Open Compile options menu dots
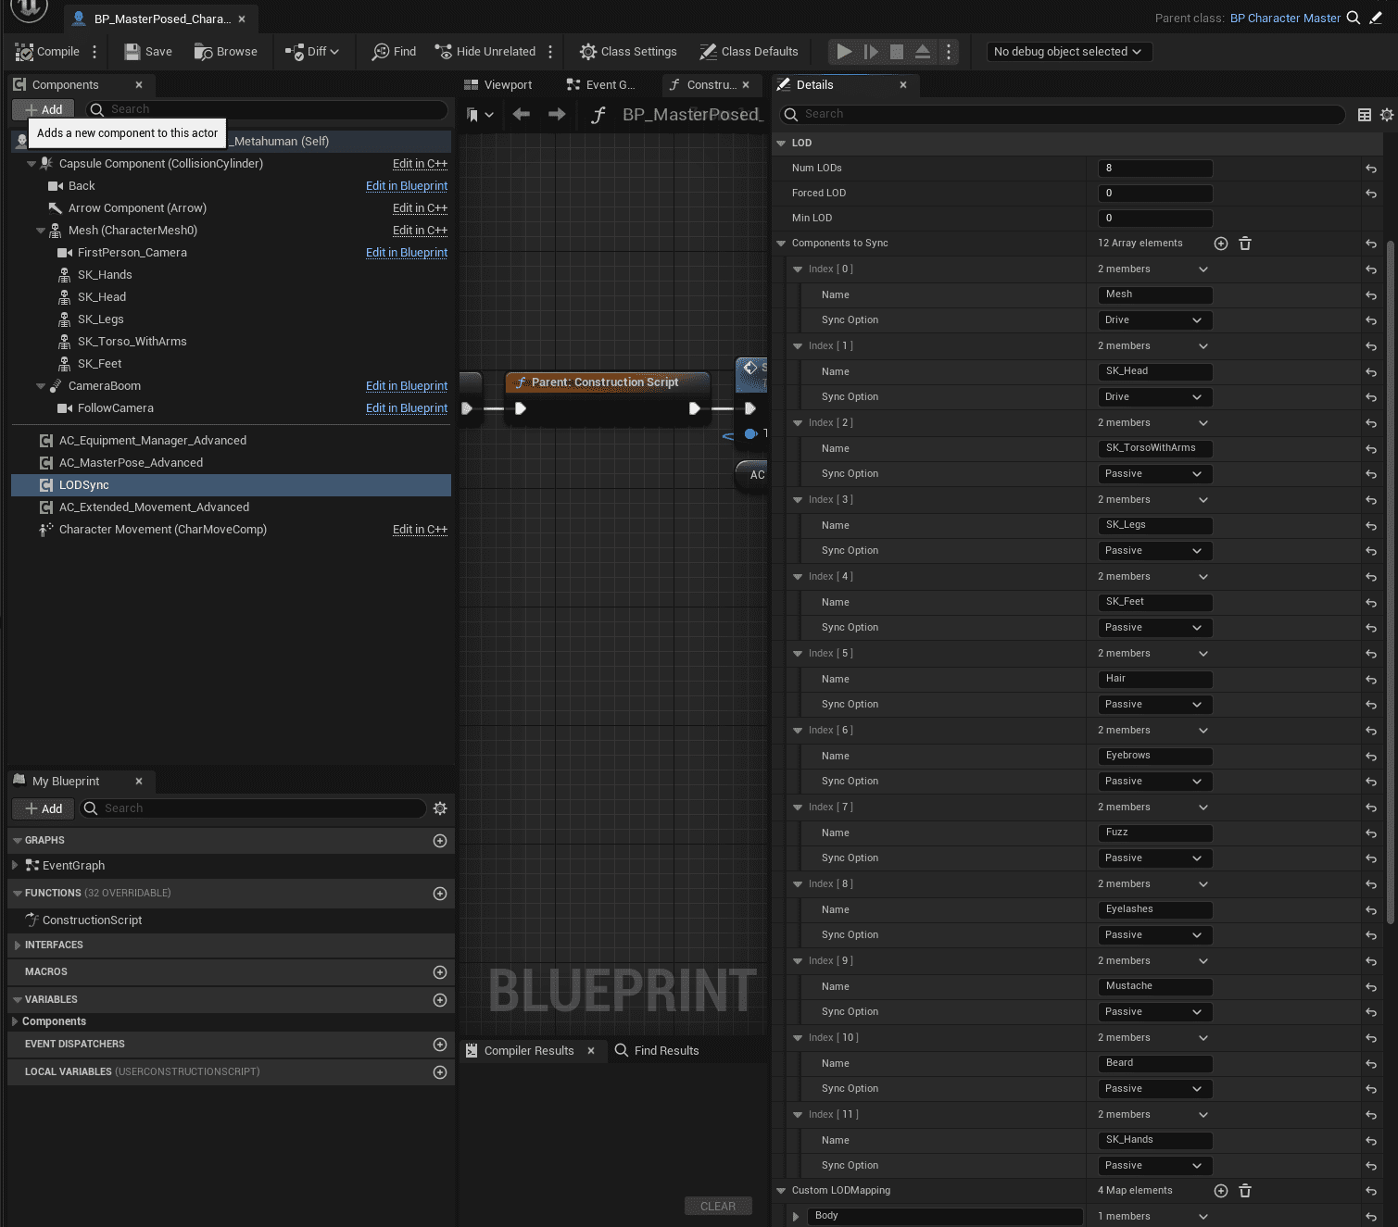Image resolution: width=1398 pixels, height=1227 pixels. point(94,52)
